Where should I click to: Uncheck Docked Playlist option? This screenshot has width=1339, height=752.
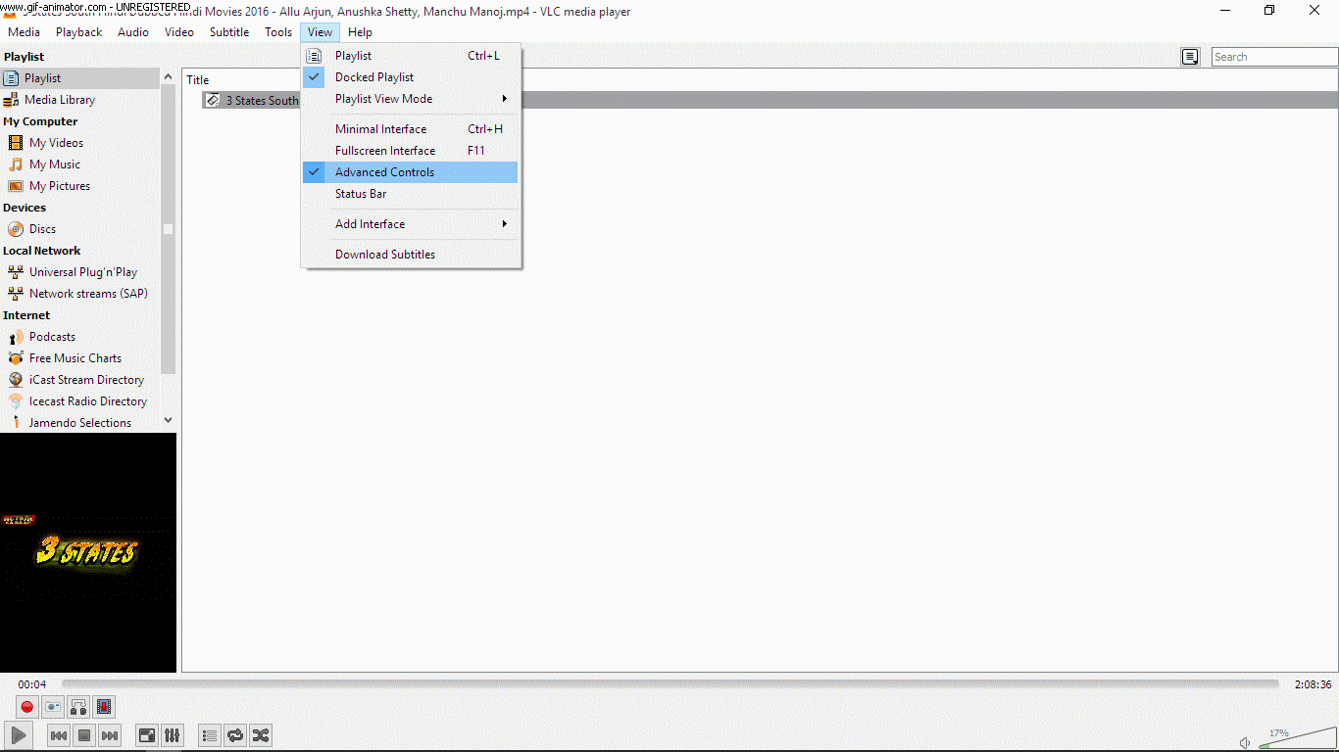point(411,77)
